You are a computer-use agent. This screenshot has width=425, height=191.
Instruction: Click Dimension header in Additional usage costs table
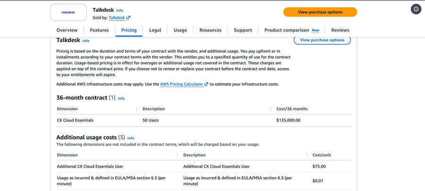coord(67,155)
